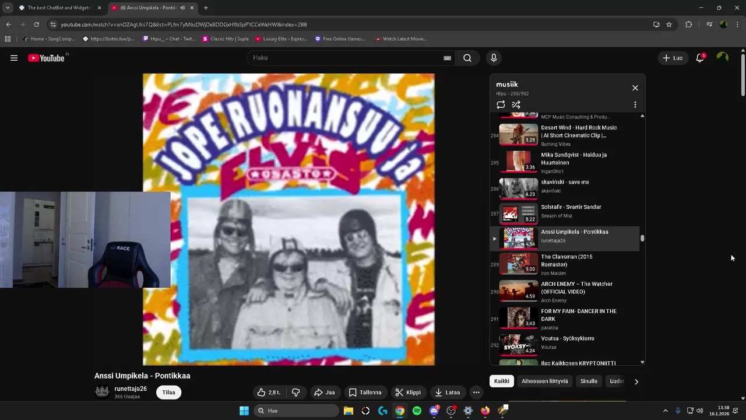
Task: Open the YouTube hamburger guide menu
Action: click(x=14, y=58)
